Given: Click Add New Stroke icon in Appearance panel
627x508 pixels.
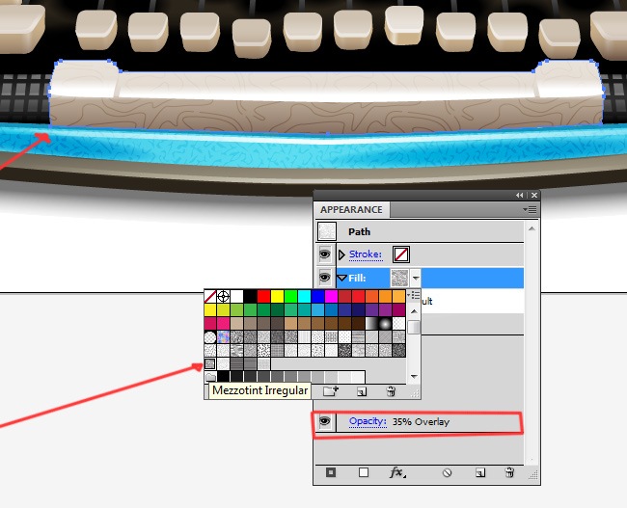Looking at the screenshot, I should [331, 473].
